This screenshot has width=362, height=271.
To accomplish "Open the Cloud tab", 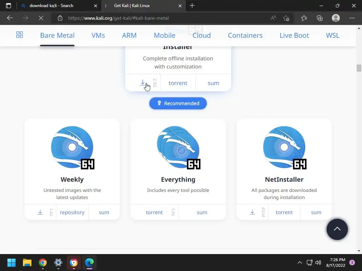I will point(202,35).
